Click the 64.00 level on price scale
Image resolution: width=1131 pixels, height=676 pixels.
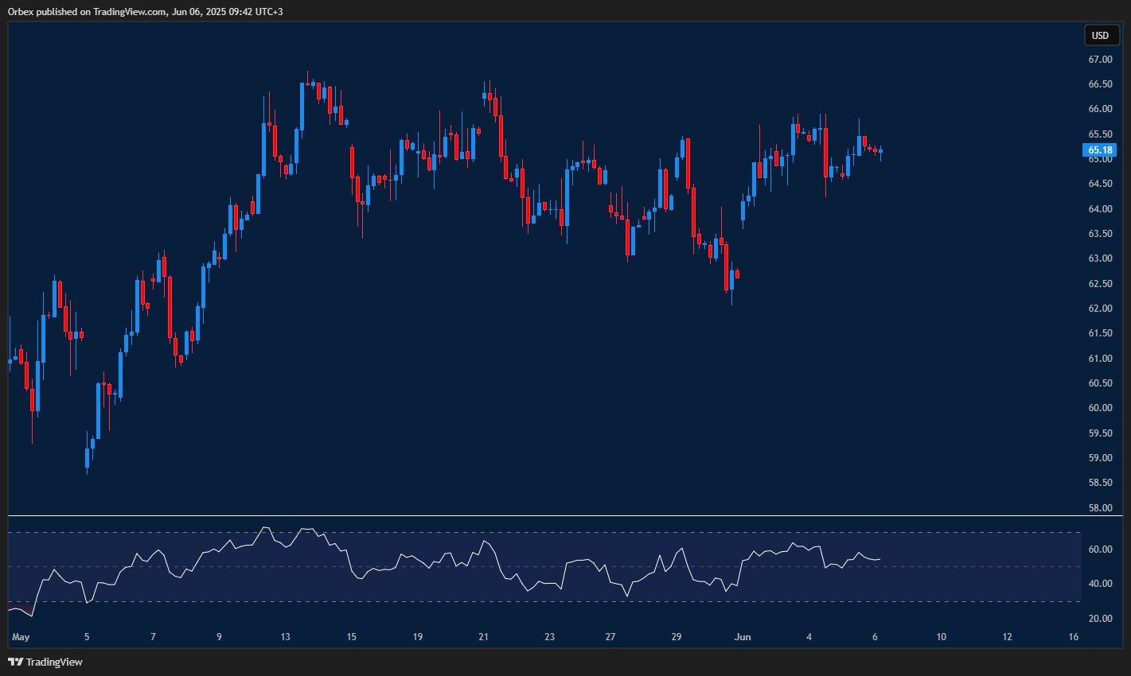[x=1100, y=209]
